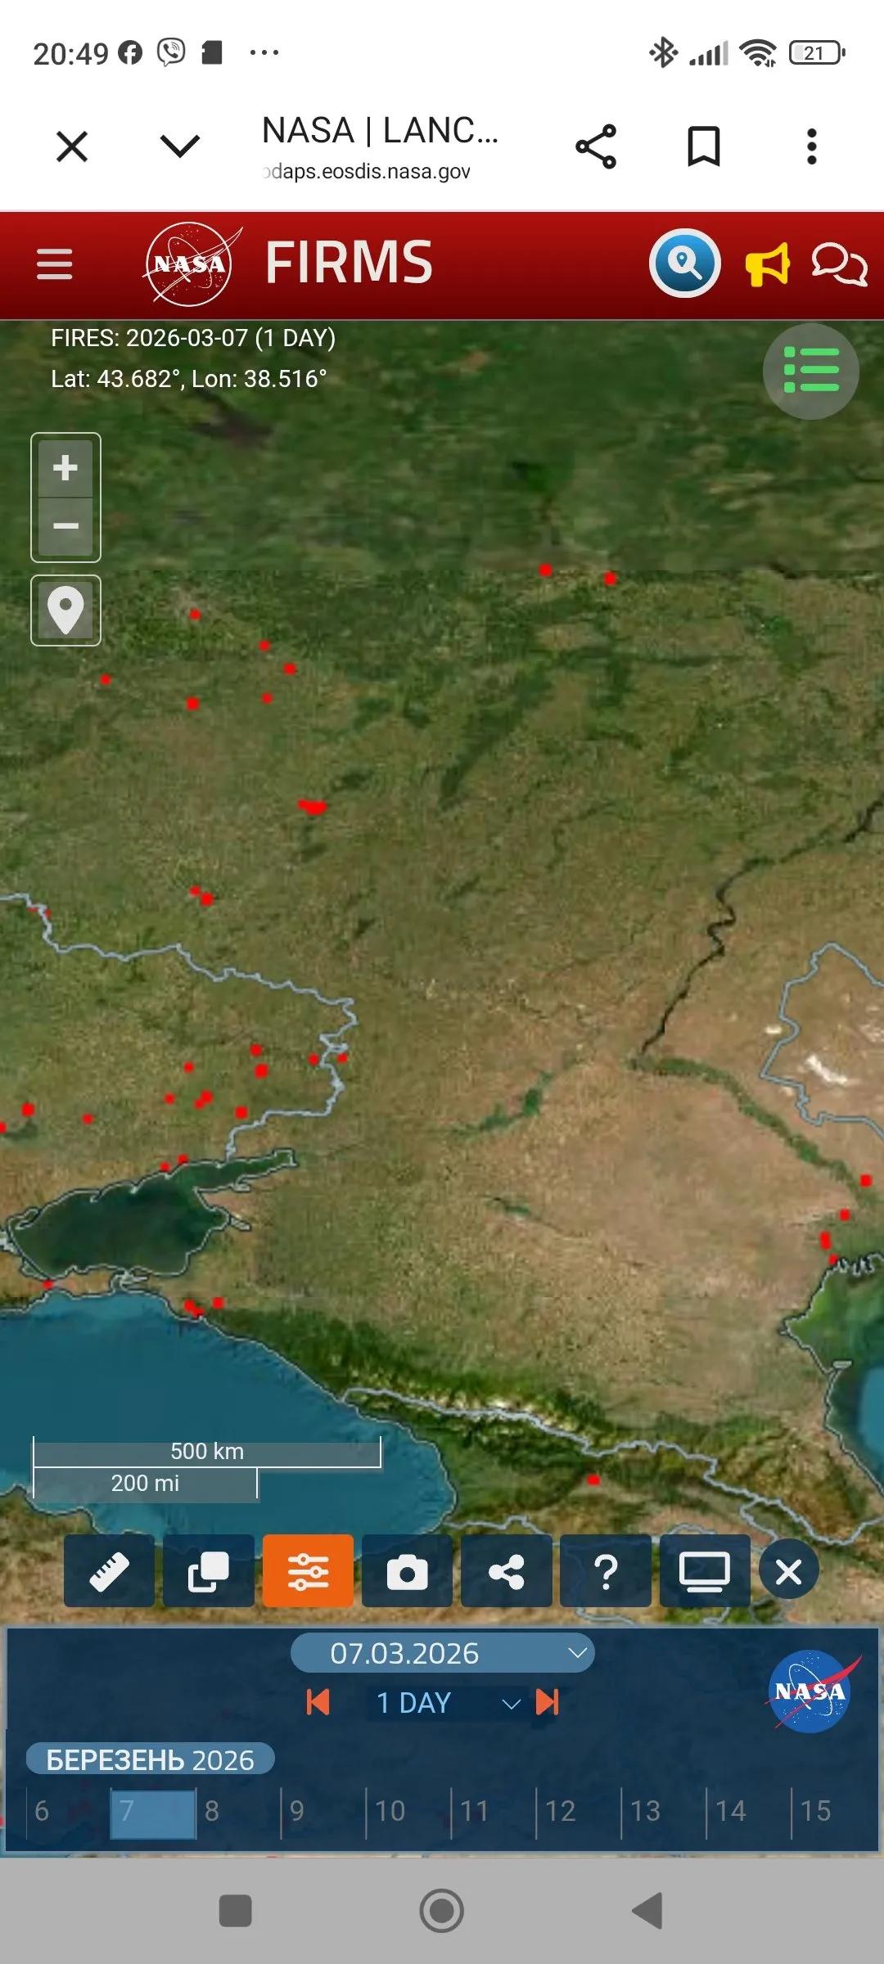Viewport: 884px width, 1964px height.
Task: Toggle the orange advanced settings sliders button
Action: point(308,1572)
